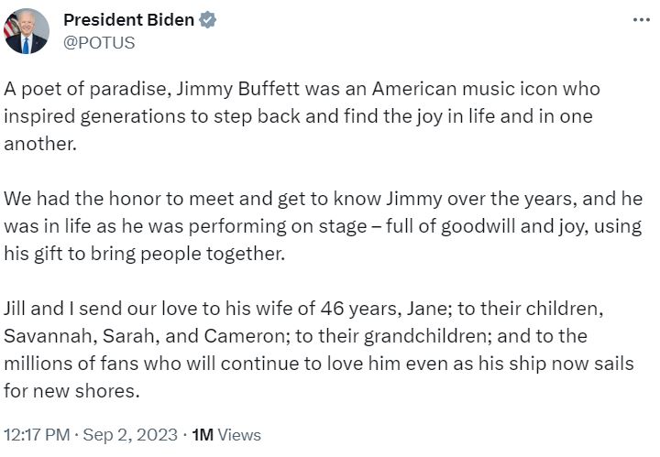Click the word 'Views' in the footer
660x457 pixels.
click(x=240, y=435)
